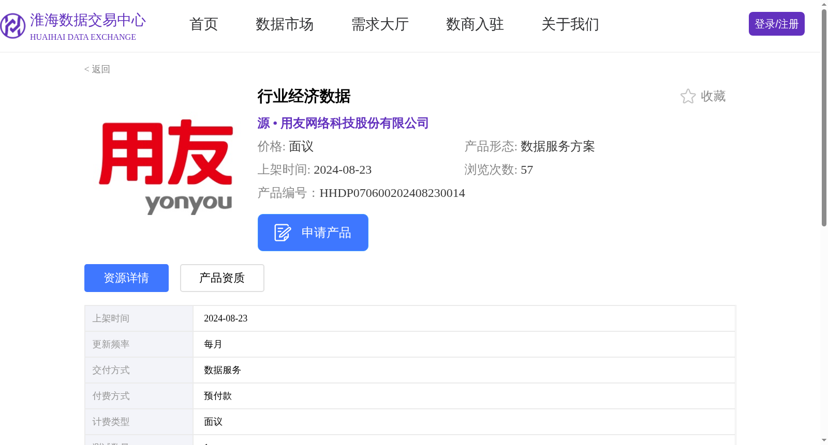Click the 价格: 面议 text
828x445 pixels.
pos(286,147)
